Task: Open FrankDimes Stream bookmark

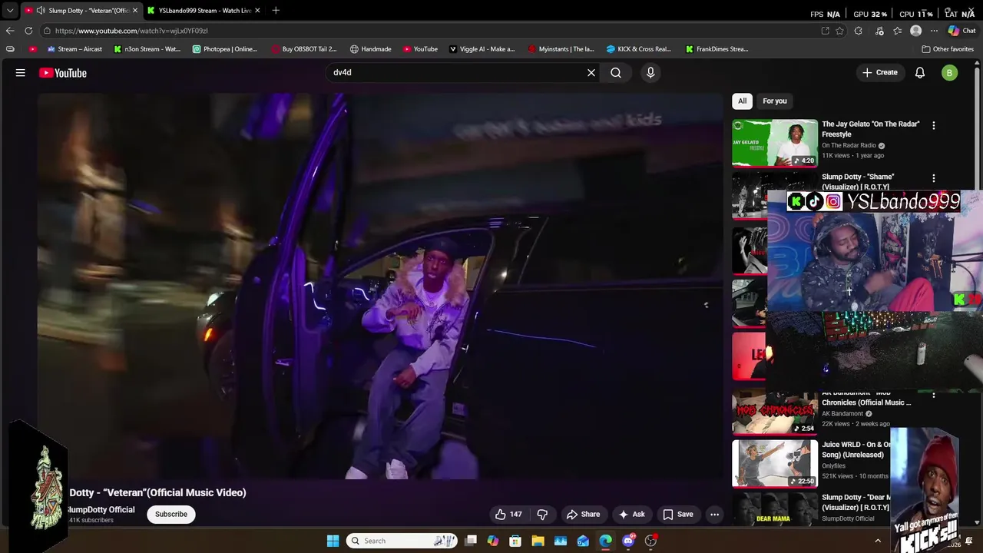Action: point(717,49)
